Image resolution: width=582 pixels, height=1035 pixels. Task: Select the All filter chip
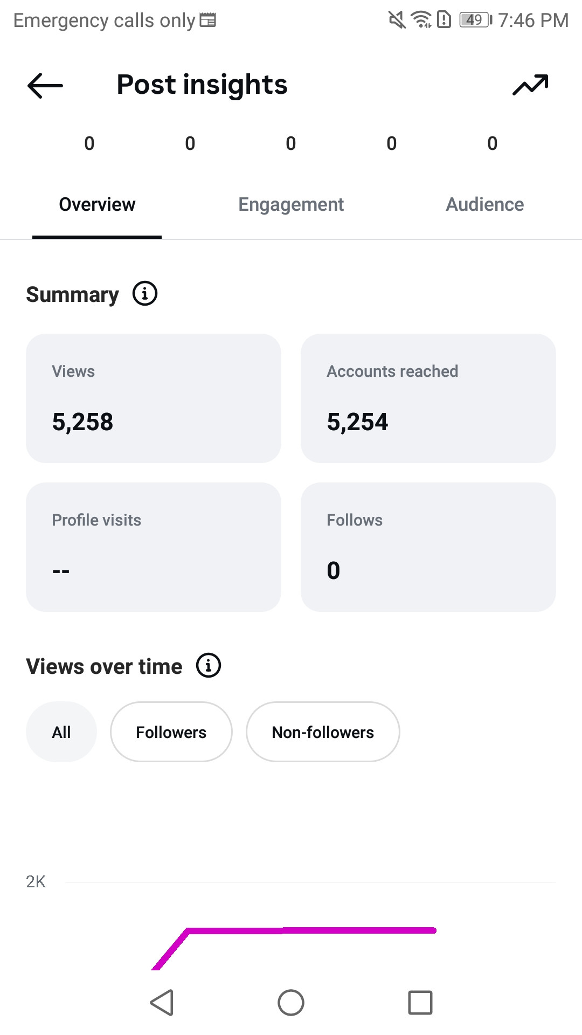point(61,732)
